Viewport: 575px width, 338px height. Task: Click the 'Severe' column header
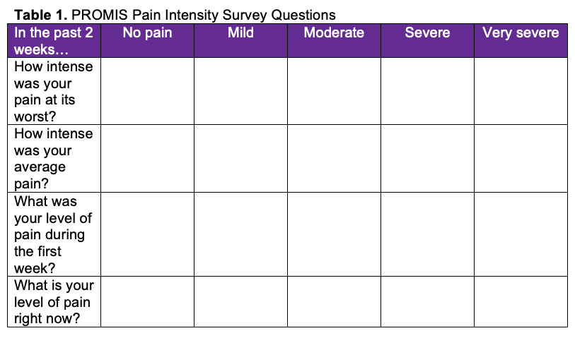point(427,33)
